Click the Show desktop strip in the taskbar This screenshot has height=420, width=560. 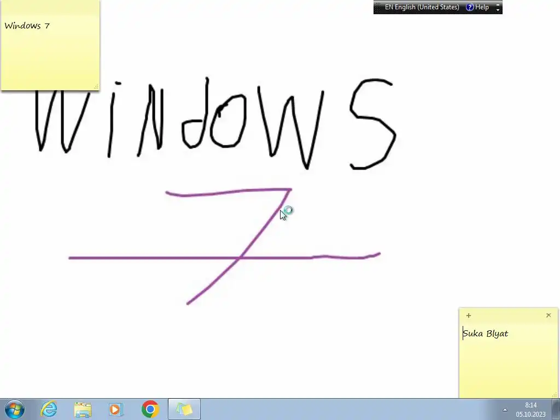click(556, 409)
